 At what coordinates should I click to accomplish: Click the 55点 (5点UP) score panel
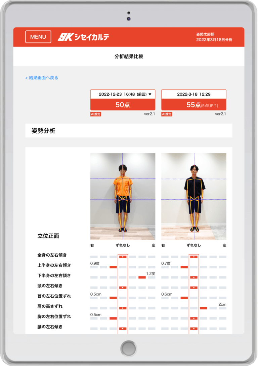pos(193,105)
